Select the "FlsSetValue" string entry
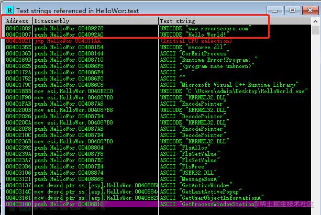Image resolution: width=321 pixels, height=215 pixels. 190,160
